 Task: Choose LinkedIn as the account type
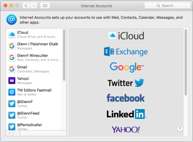coord(126,114)
